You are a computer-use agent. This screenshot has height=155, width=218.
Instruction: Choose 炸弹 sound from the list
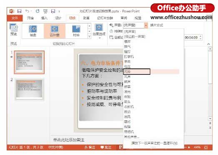pos(153,127)
